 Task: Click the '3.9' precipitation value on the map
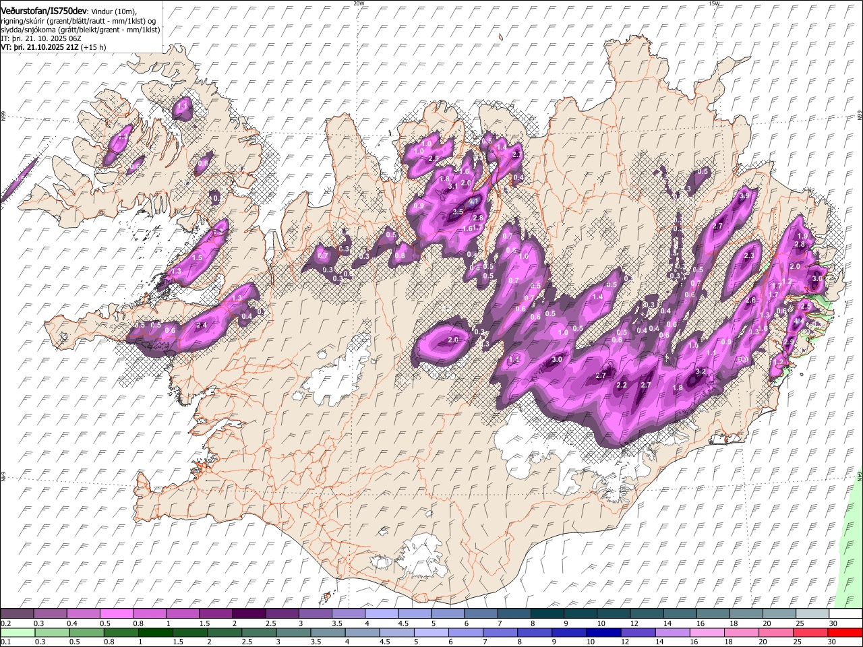point(744,195)
